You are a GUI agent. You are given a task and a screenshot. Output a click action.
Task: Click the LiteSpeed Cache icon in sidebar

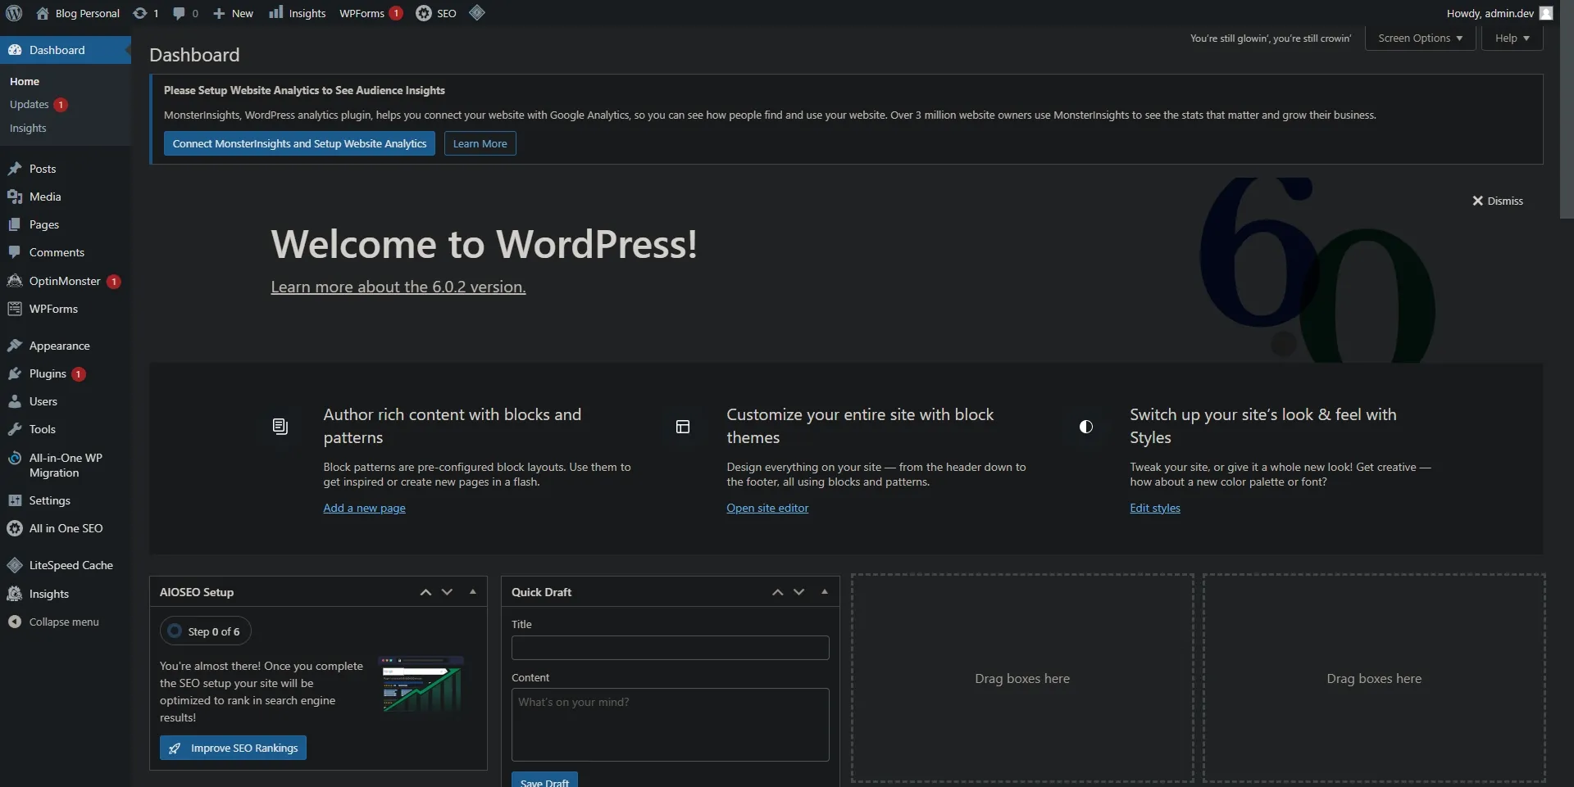coord(15,565)
